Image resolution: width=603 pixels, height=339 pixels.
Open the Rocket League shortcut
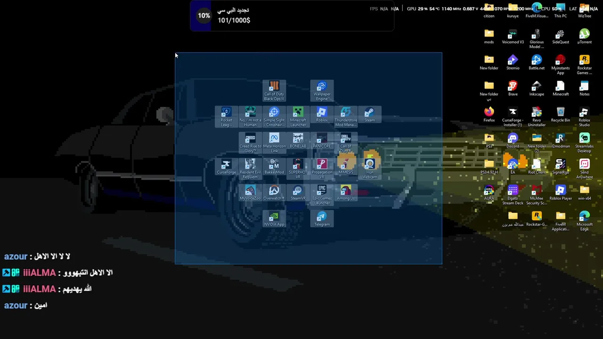[x=226, y=117]
